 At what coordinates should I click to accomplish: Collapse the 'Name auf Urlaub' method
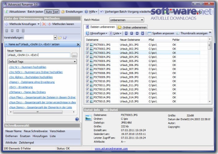point(6,44)
